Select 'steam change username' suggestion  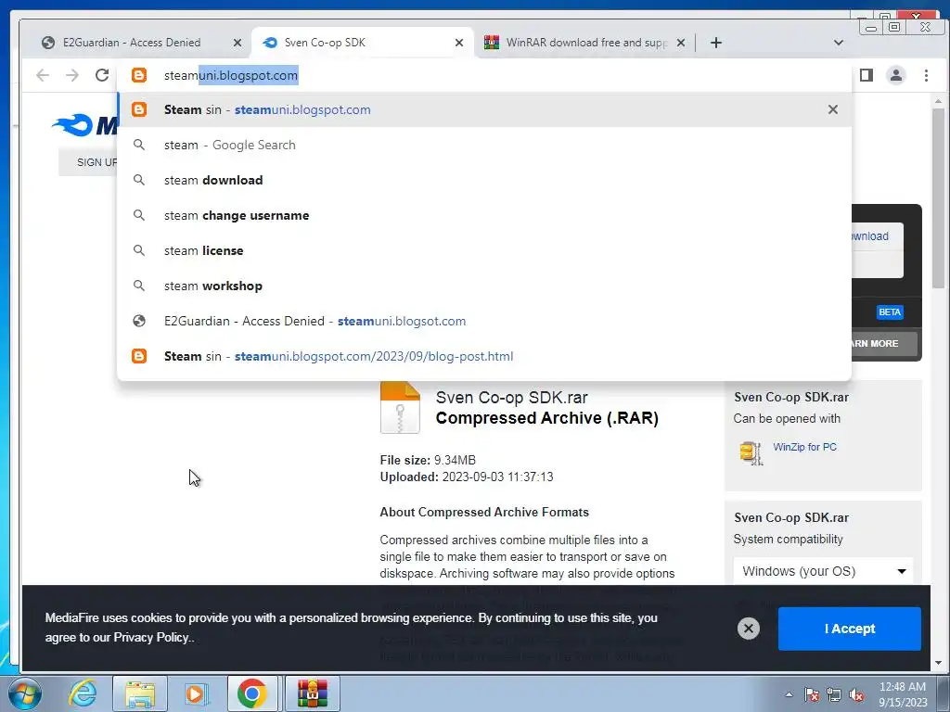tap(484, 215)
